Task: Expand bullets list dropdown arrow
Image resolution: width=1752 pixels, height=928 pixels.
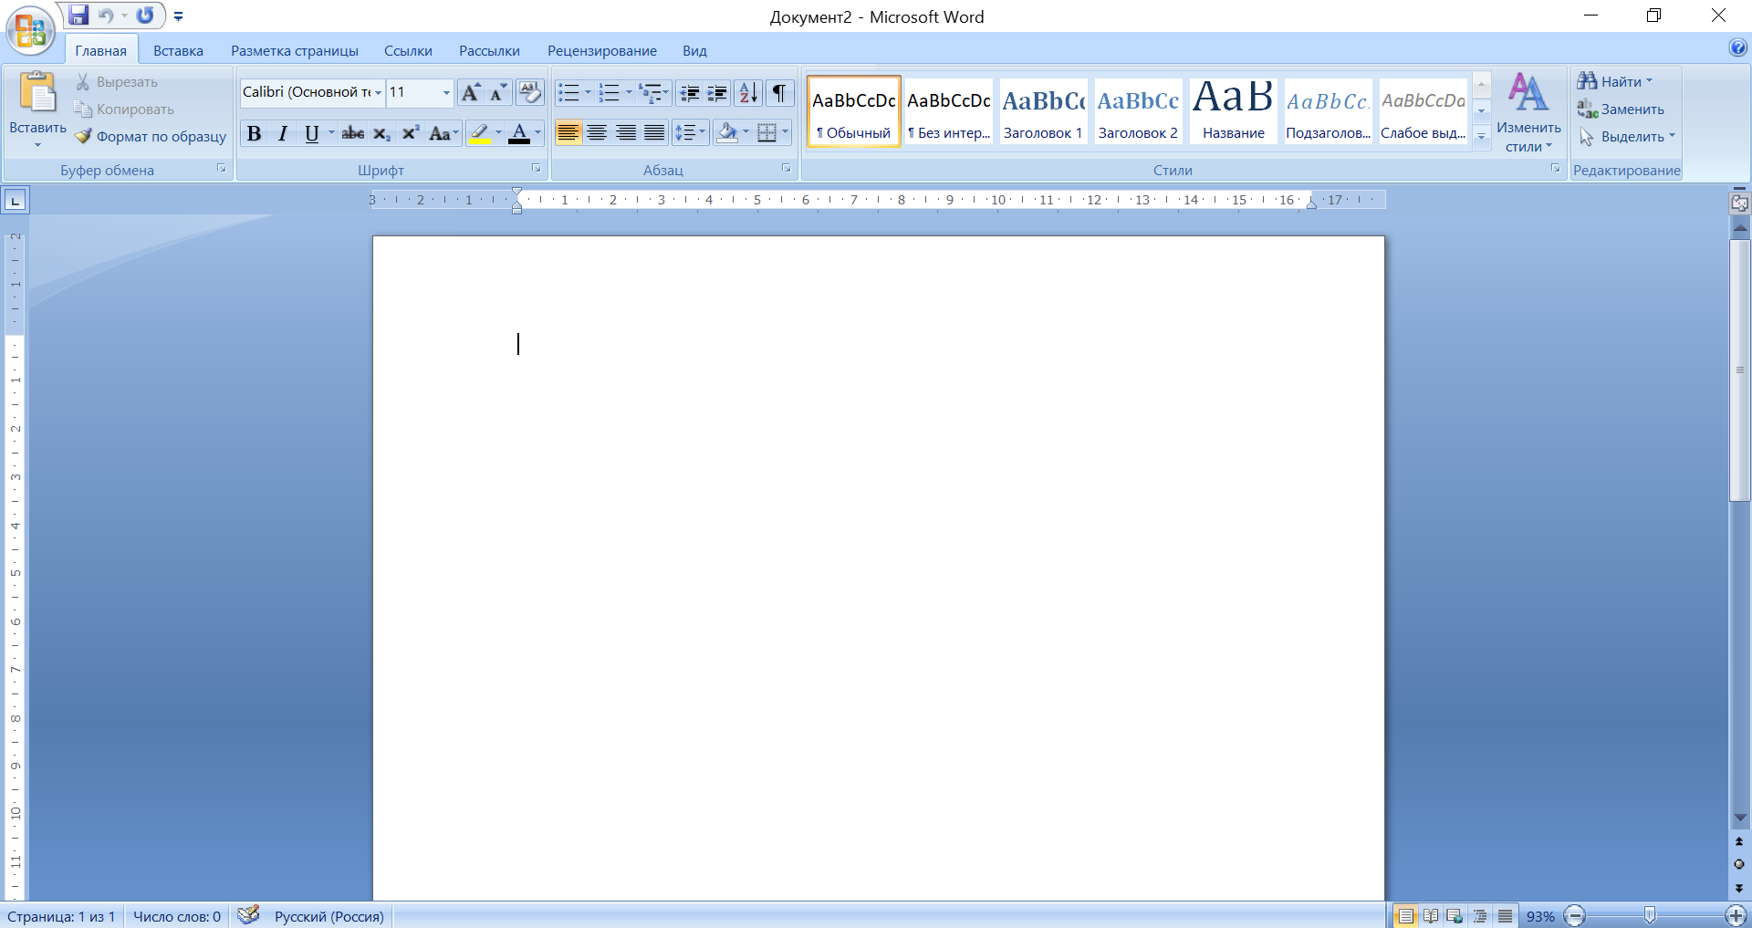Action: [x=588, y=92]
